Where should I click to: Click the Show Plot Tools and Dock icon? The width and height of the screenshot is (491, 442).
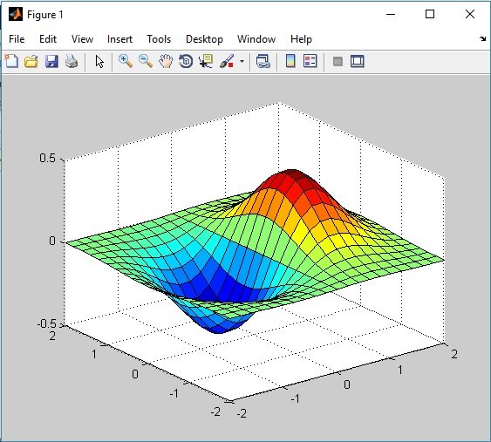pos(358,61)
